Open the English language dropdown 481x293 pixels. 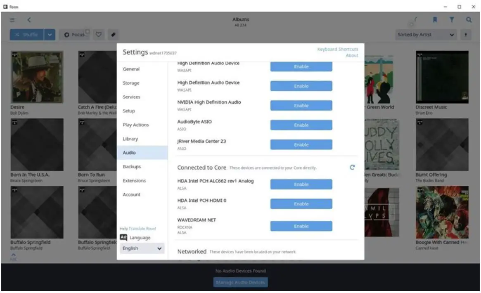[x=142, y=248]
